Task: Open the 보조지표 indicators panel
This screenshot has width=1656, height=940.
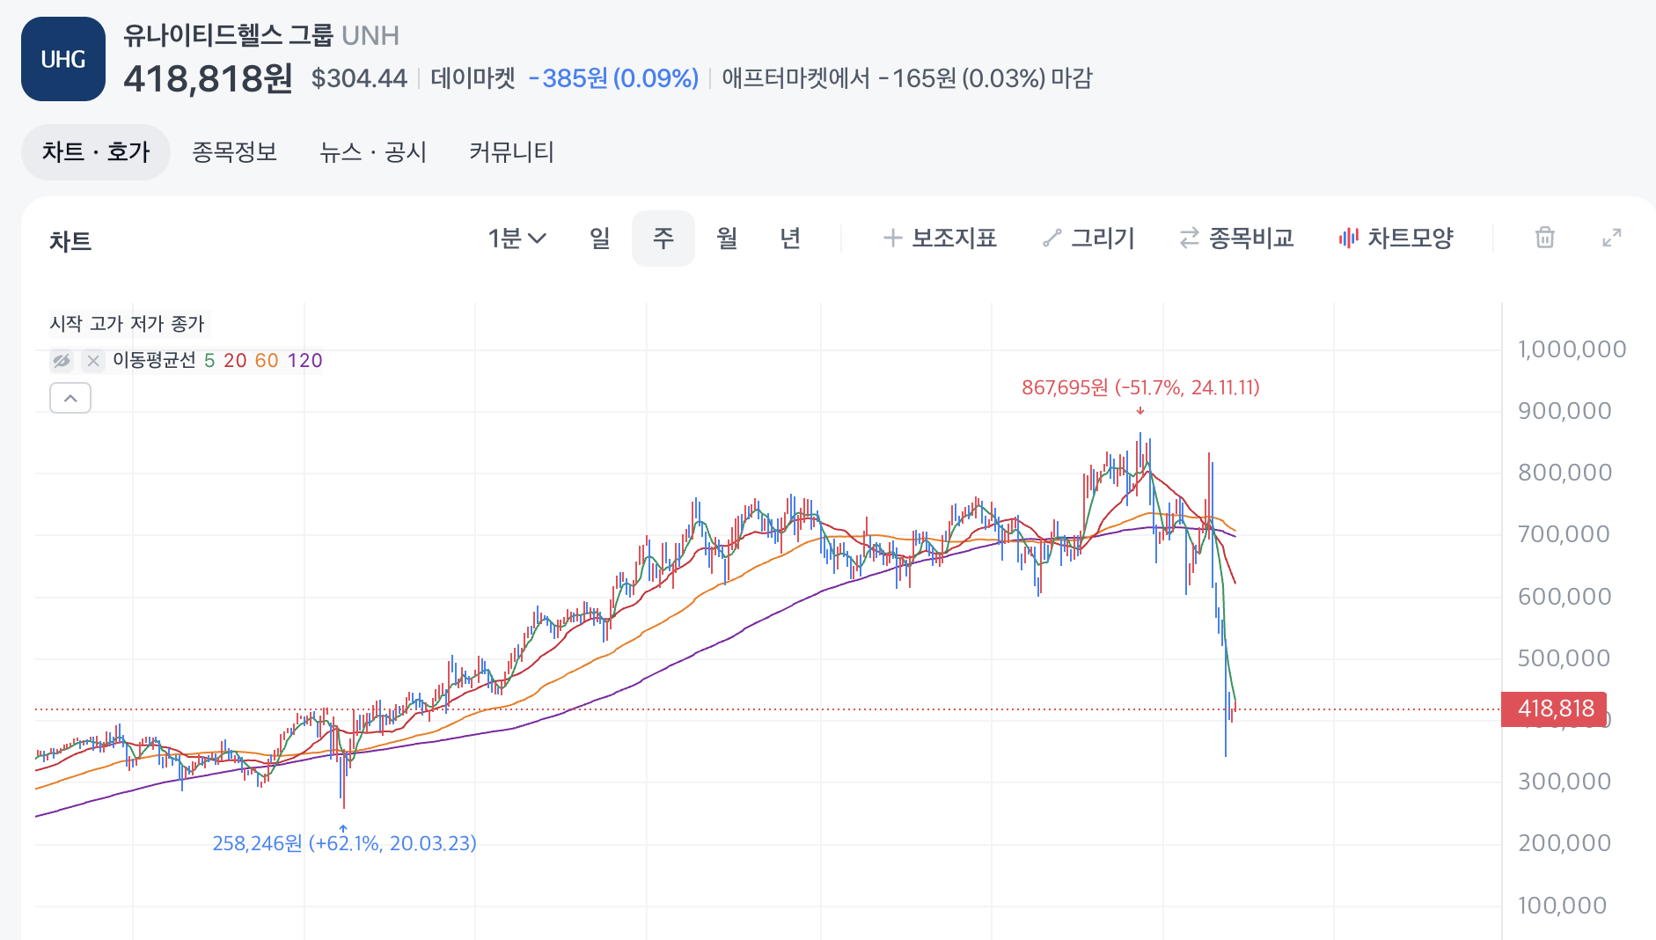Action: (x=940, y=238)
